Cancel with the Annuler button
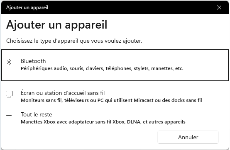Image resolution: width=230 pixels, height=150 pixels. 188,137
